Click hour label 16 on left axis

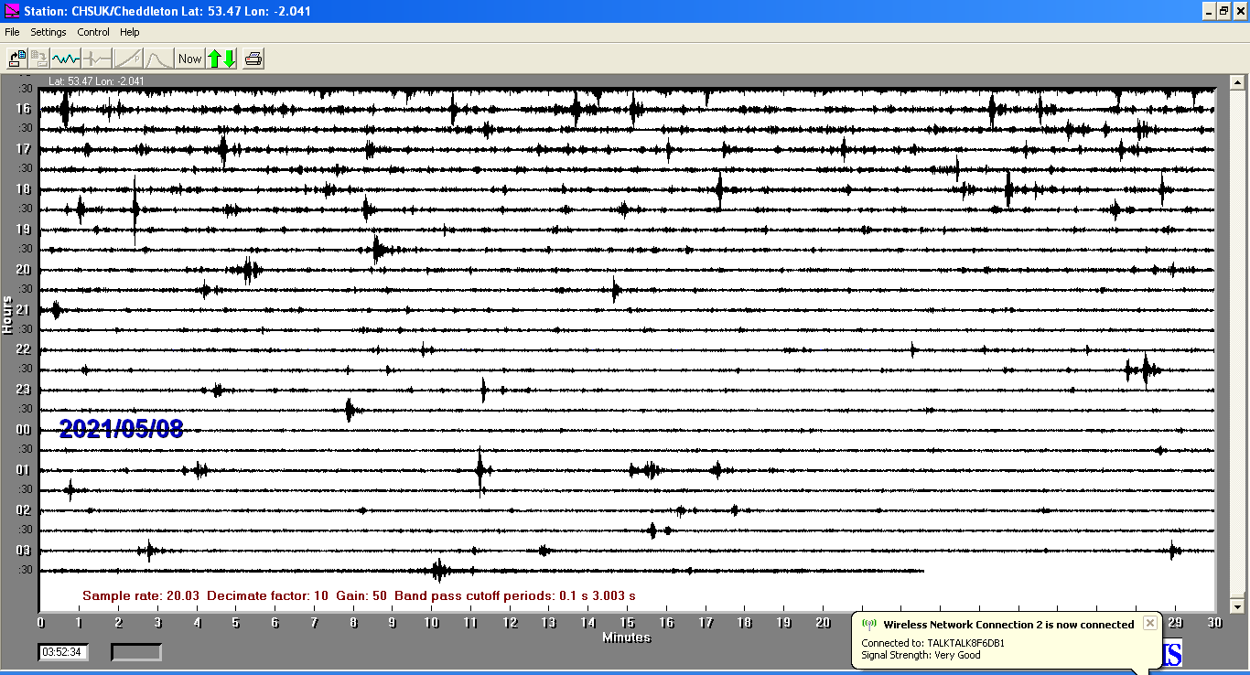23,109
